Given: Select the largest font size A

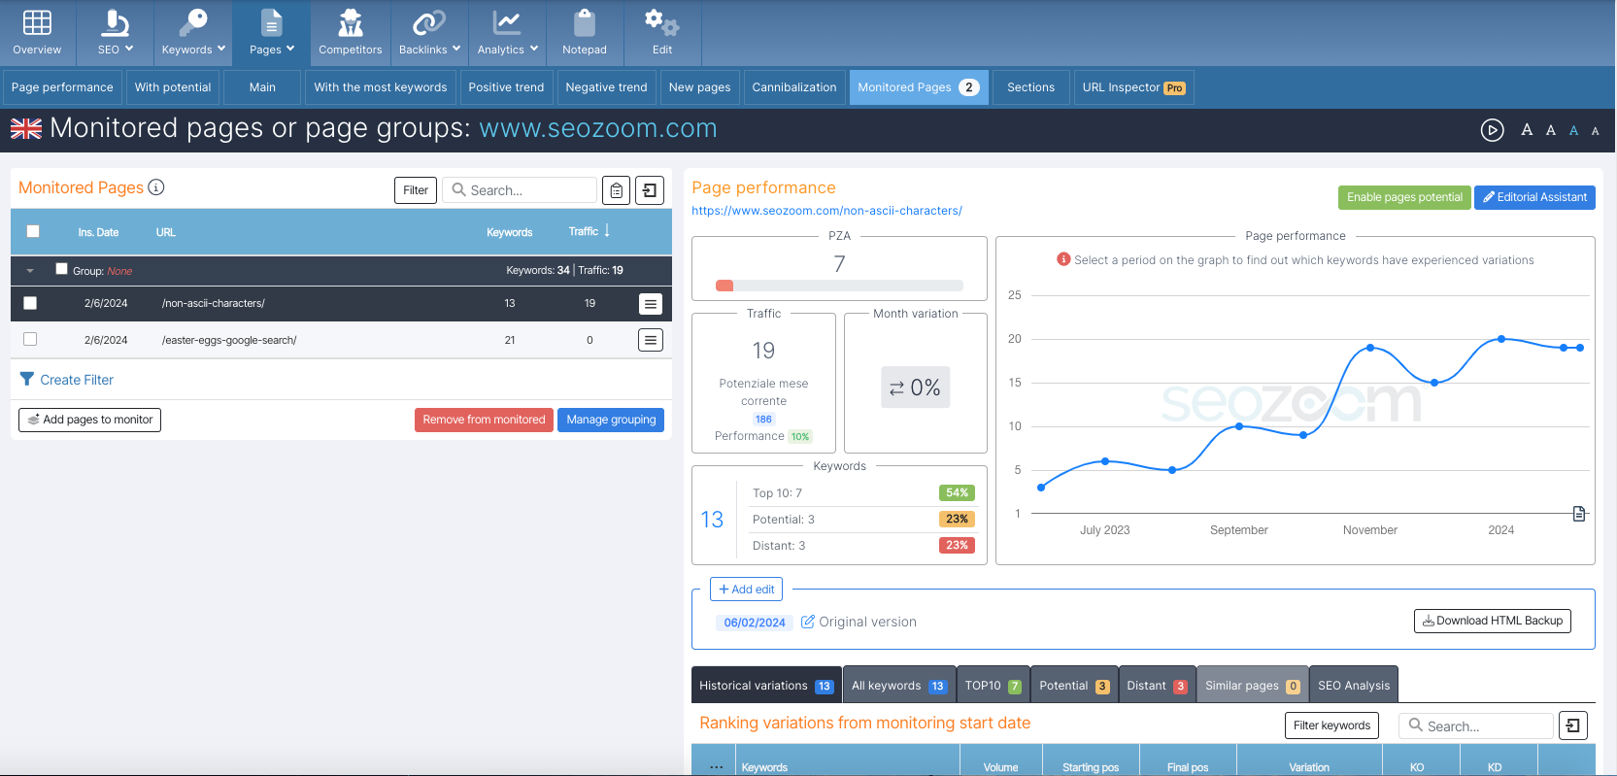Looking at the screenshot, I should 1527,129.
